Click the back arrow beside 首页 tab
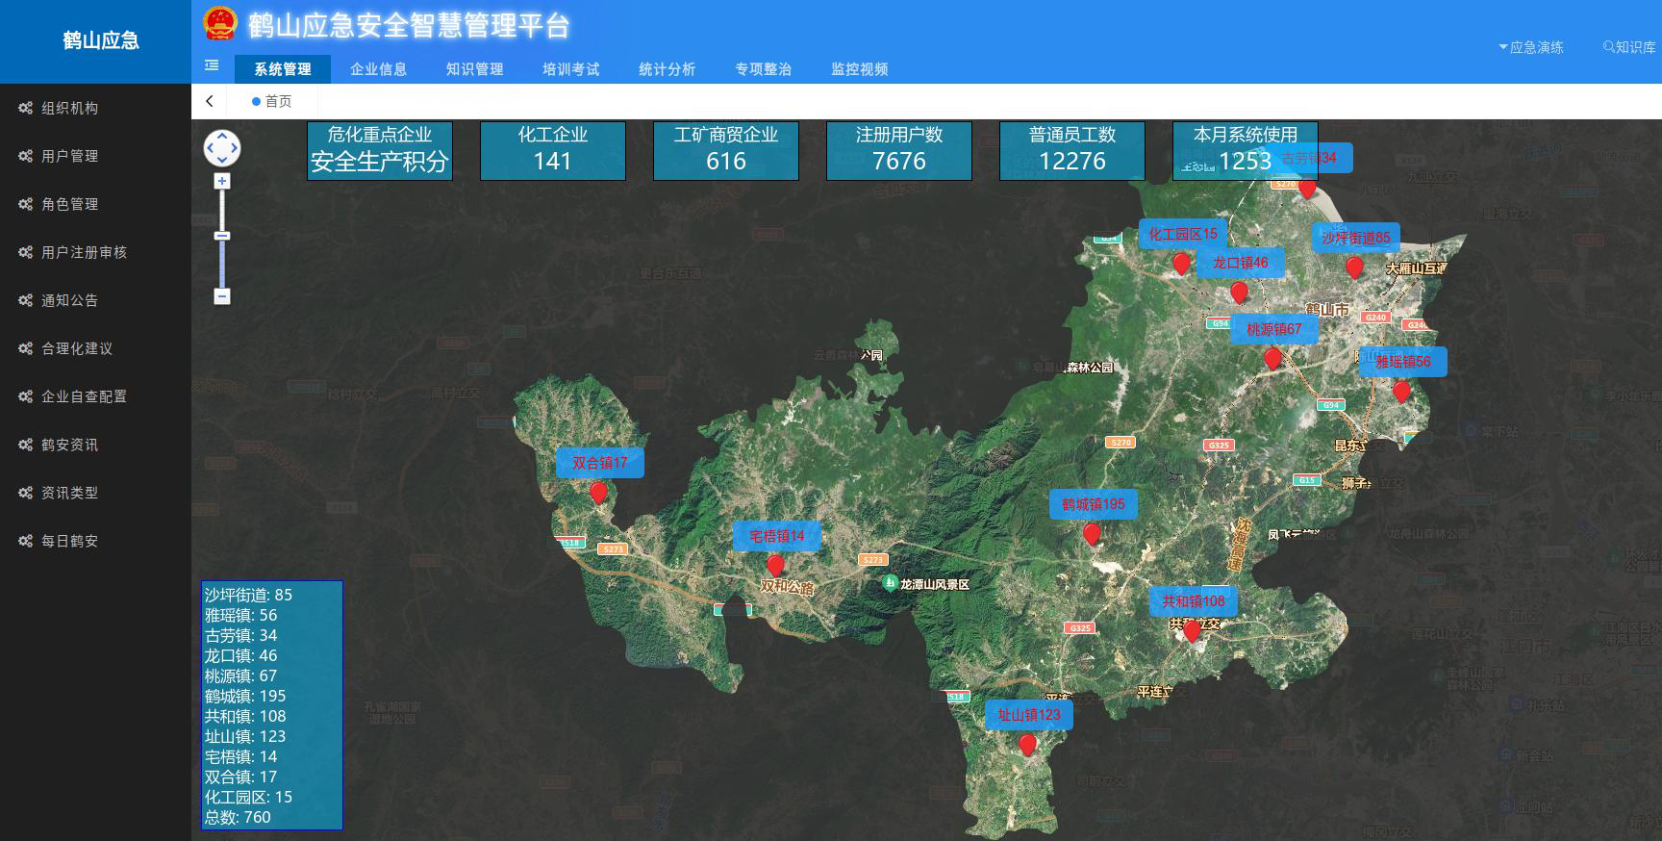Screen dimensions: 1662x841 coord(210,101)
